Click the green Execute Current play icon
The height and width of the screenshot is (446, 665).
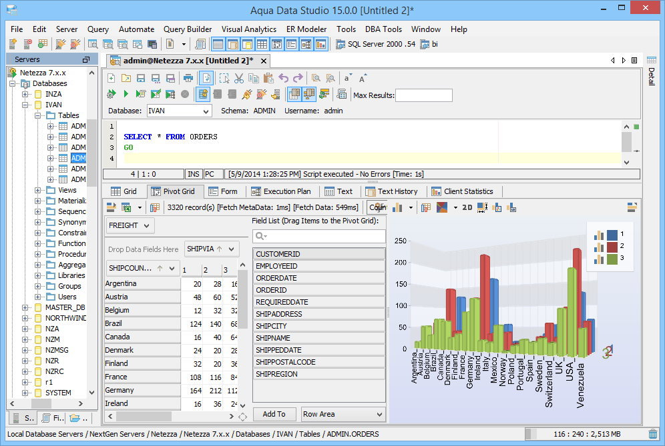point(126,94)
